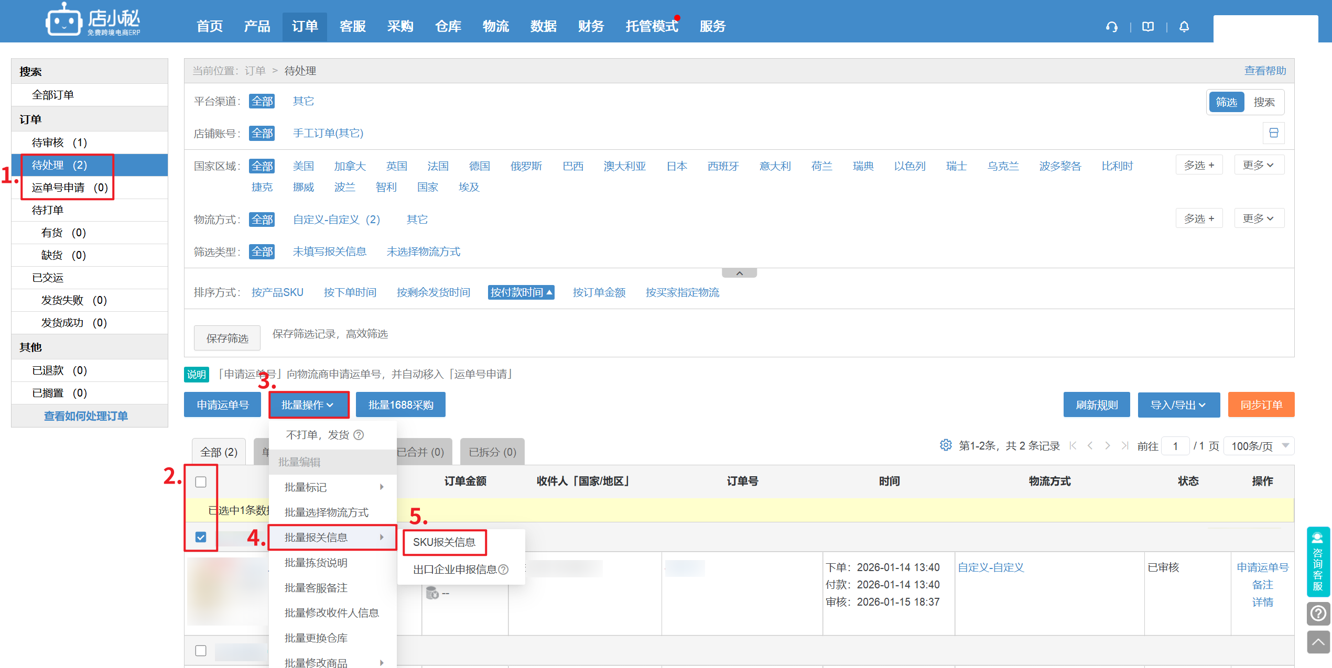Click the scroll-to-top arrow icon

[x=1318, y=642]
